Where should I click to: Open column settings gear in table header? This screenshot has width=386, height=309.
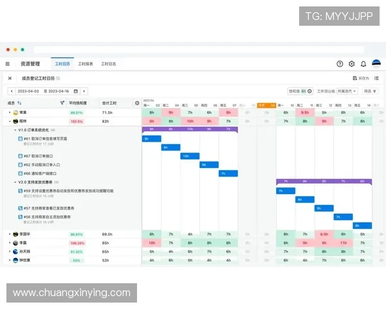click(x=137, y=103)
